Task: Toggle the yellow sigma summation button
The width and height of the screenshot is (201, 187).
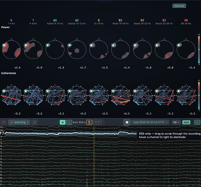Action: (x=89, y=122)
